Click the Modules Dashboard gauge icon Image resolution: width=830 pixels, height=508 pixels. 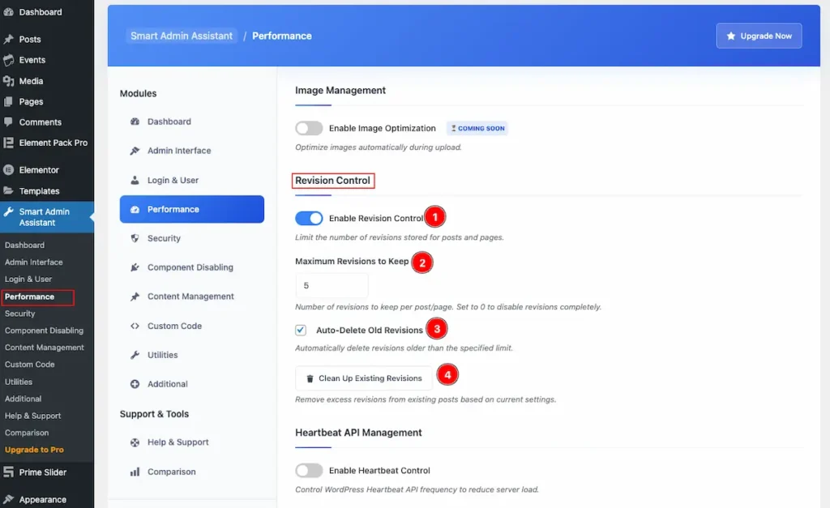pos(135,122)
